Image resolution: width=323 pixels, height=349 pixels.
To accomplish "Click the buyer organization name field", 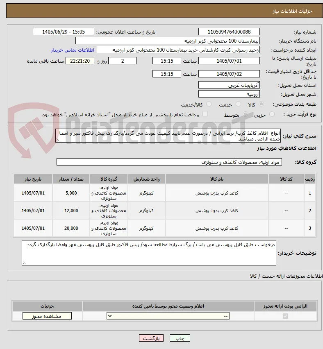I will [x=168, y=41].
